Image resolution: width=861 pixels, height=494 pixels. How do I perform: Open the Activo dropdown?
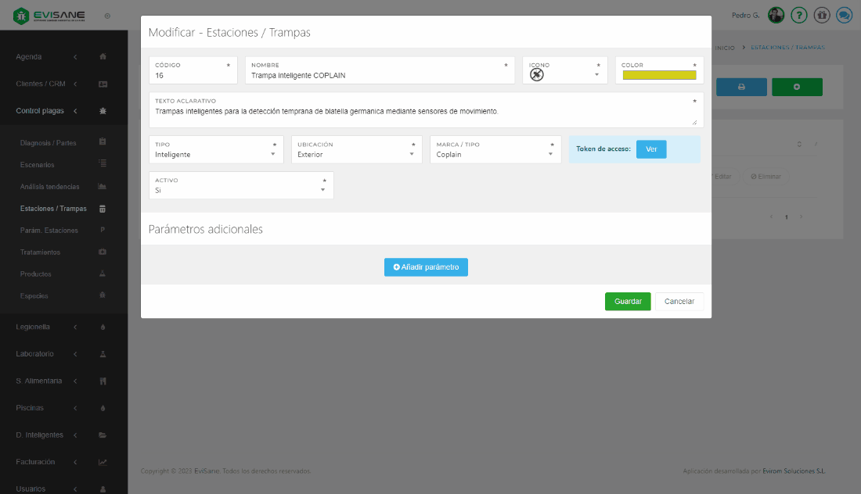pos(241,190)
